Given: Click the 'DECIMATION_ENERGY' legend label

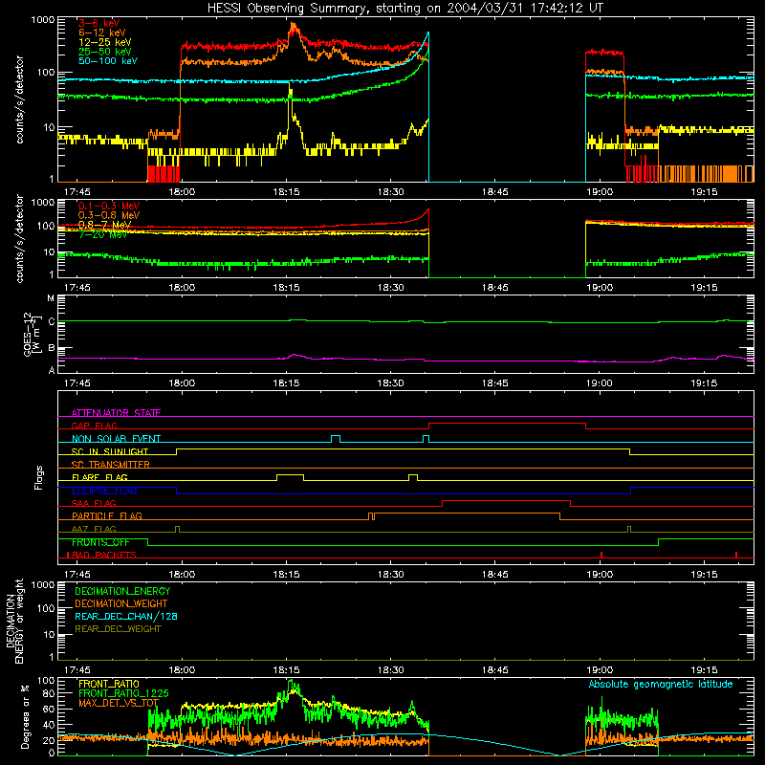Looking at the screenshot, I should [x=122, y=591].
